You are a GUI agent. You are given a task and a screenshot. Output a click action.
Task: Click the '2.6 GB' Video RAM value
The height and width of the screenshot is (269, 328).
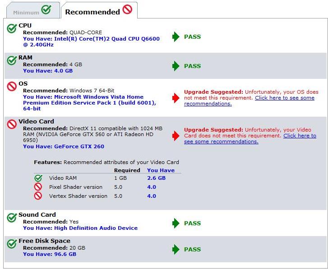[157, 178]
